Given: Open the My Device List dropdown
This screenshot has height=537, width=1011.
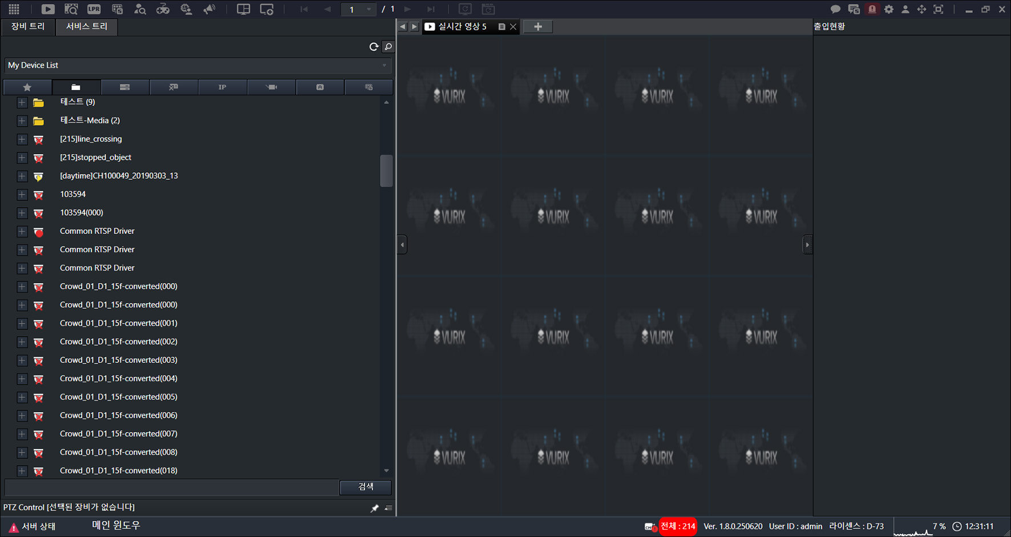Looking at the screenshot, I should pyautogui.click(x=198, y=66).
